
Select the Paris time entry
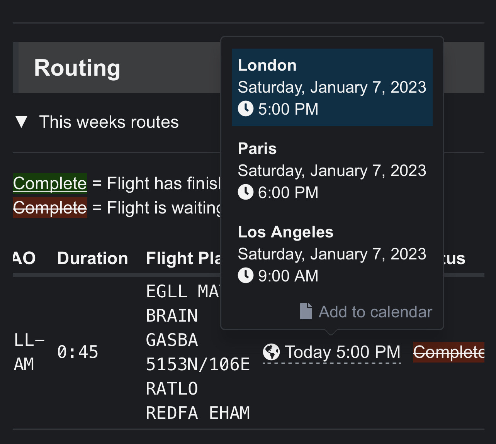pos(332,170)
